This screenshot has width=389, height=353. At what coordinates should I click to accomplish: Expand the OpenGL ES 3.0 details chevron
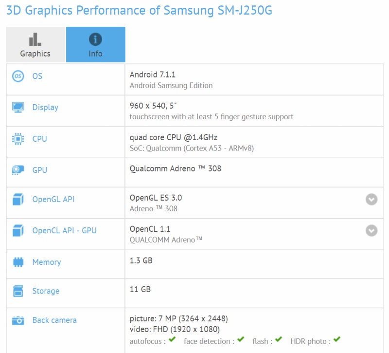coord(371,199)
